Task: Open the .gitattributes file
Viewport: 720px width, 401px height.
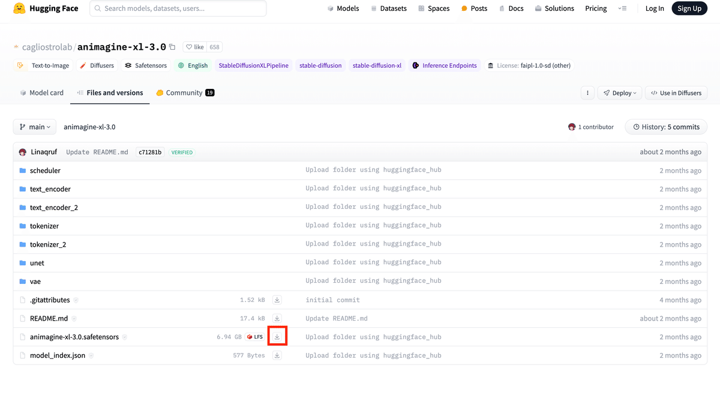Action: (50, 300)
